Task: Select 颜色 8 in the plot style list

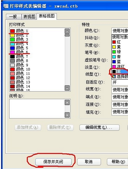Action: (x=19, y=61)
